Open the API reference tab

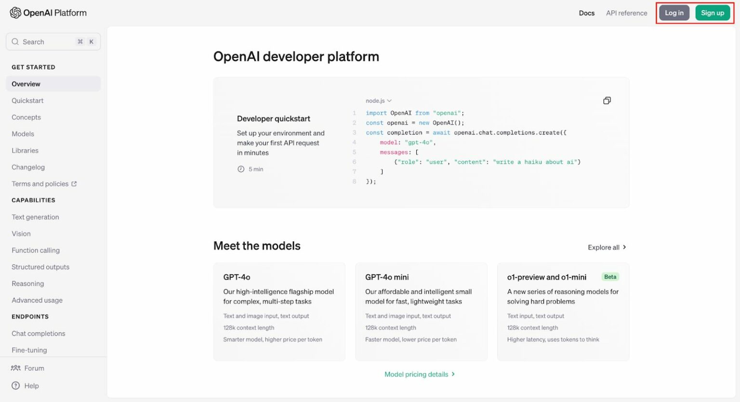[626, 13]
